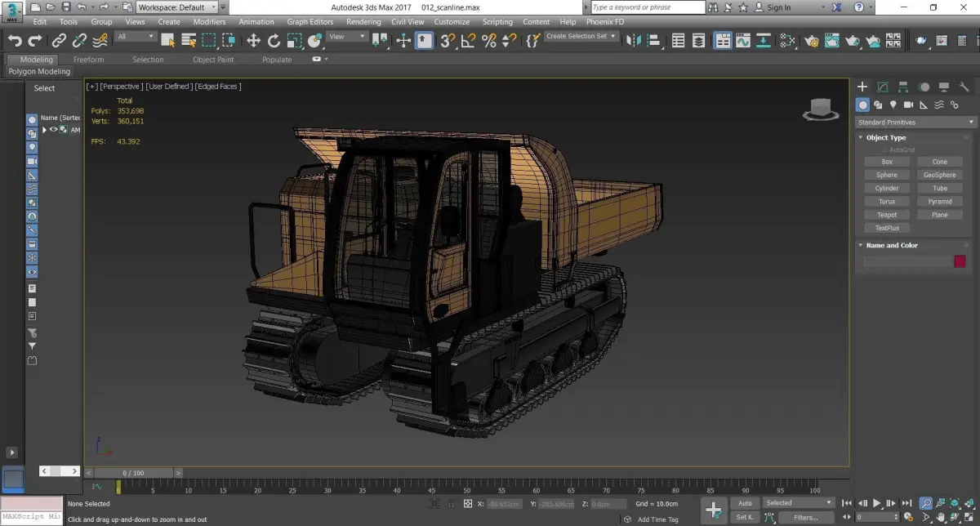Switch to the Freeform ribbon tab
Image resolution: width=980 pixels, height=526 pixels.
88,60
